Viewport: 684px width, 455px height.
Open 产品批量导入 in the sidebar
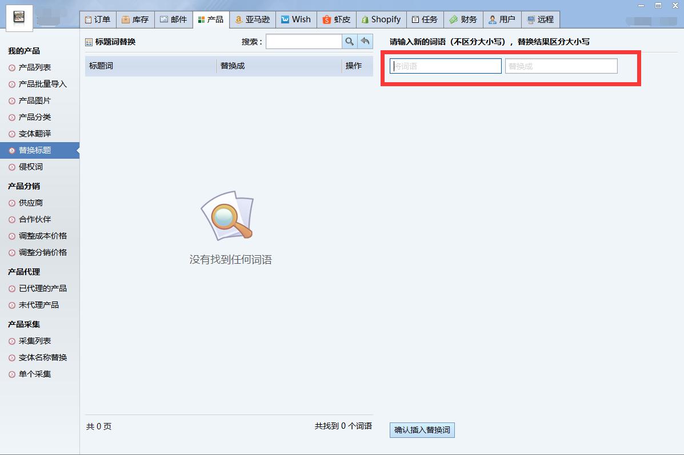pyautogui.click(x=43, y=84)
